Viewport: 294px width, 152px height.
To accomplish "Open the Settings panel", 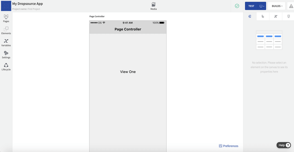I will [6, 55].
